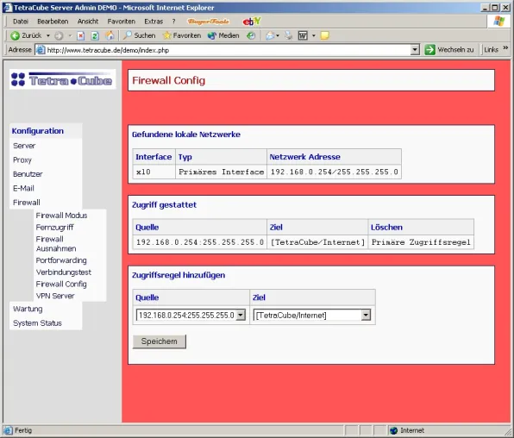Click the Stop loading icon in toolbar

click(x=81, y=35)
